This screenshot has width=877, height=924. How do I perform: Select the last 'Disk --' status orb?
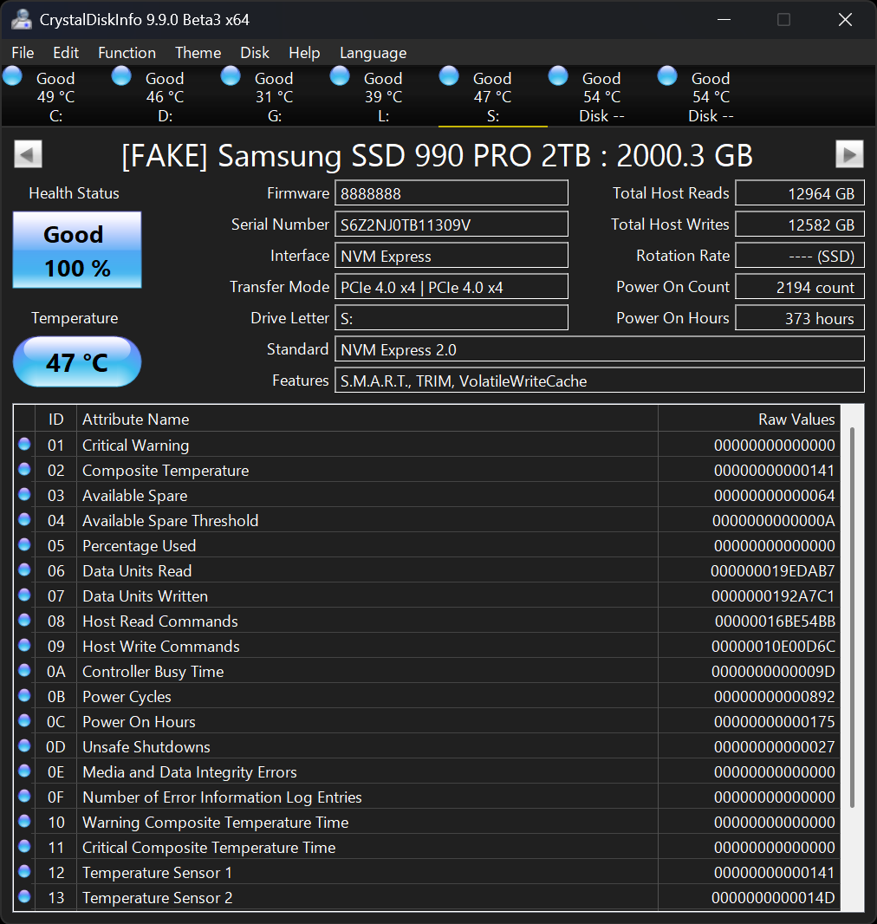coord(667,76)
